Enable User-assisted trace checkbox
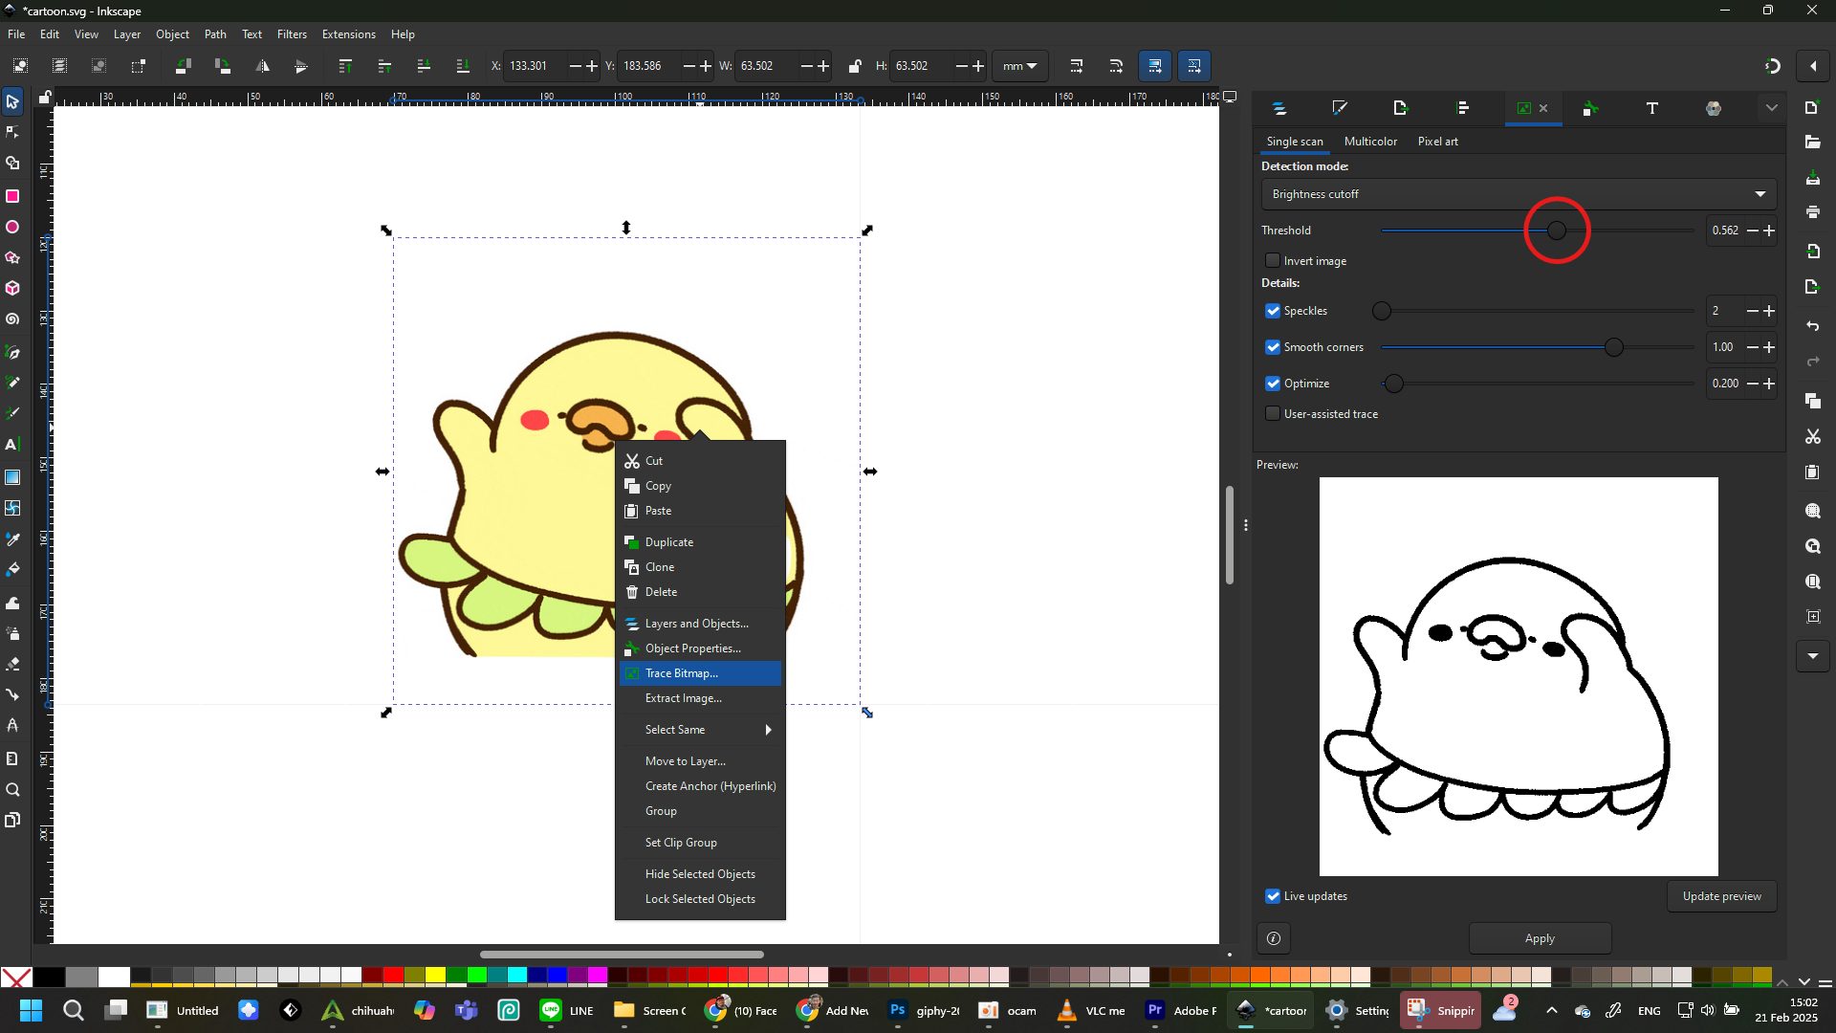This screenshot has height=1033, width=1836. [1273, 414]
